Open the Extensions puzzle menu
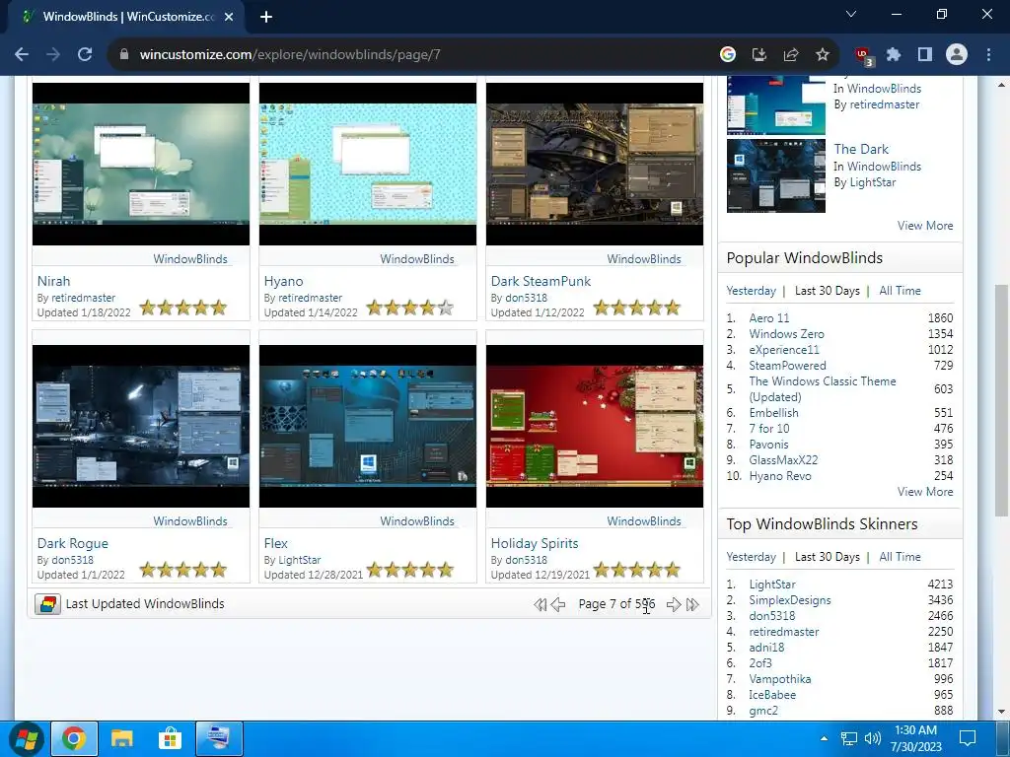 pos(894,55)
